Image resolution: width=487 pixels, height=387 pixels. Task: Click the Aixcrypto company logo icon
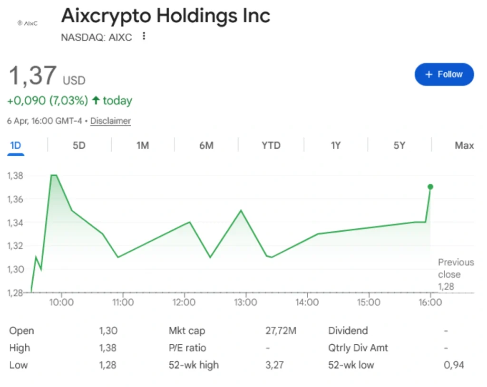(27, 23)
